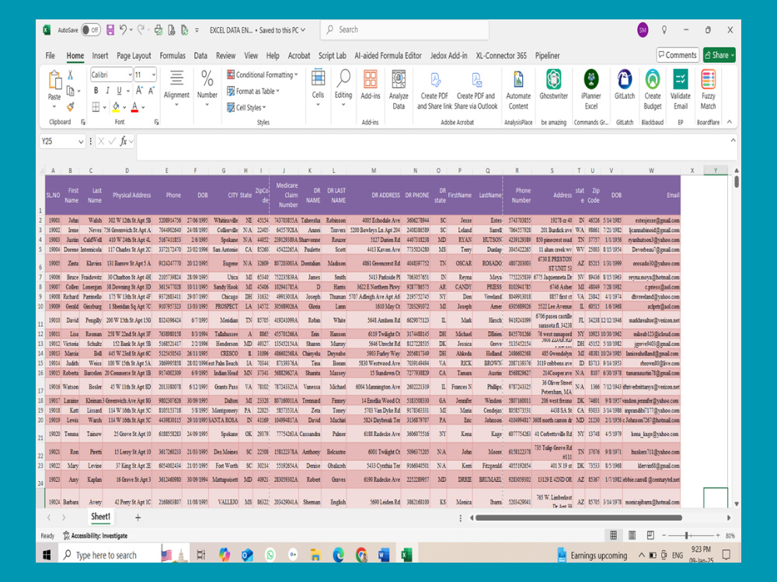Viewport: 777px width, 582px height.
Task: Expand the formula bar
Action: point(733,140)
